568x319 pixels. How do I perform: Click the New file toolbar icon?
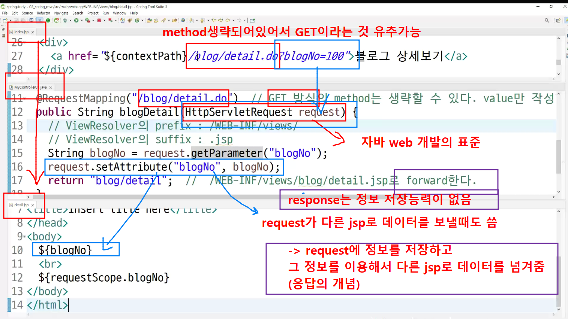(5, 20)
